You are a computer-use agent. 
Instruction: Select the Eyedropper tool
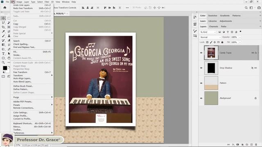[3, 31]
